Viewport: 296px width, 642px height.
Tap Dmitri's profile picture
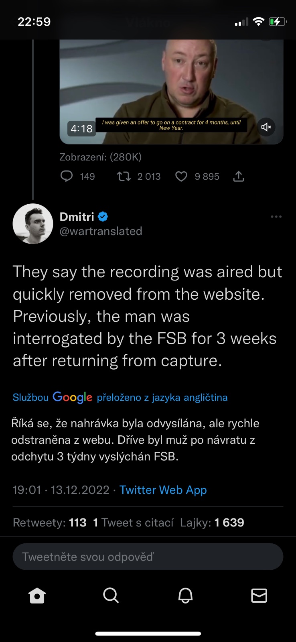[x=33, y=224]
